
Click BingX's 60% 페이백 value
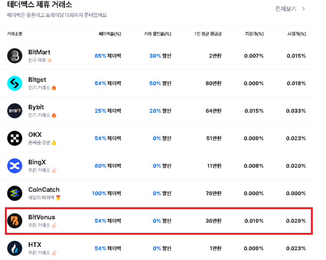tap(108, 166)
